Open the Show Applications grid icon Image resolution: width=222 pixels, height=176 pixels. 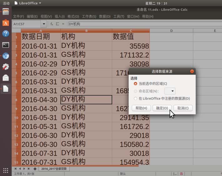[6, 170]
